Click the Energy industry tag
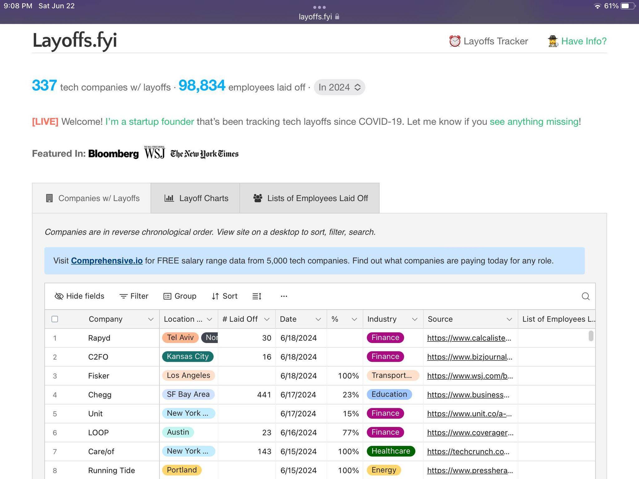 384,470
